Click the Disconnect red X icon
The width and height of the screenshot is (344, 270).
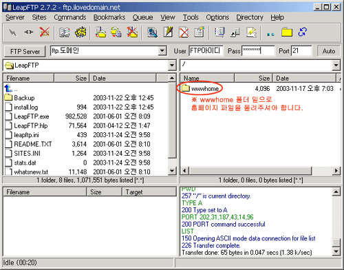(x=45, y=32)
